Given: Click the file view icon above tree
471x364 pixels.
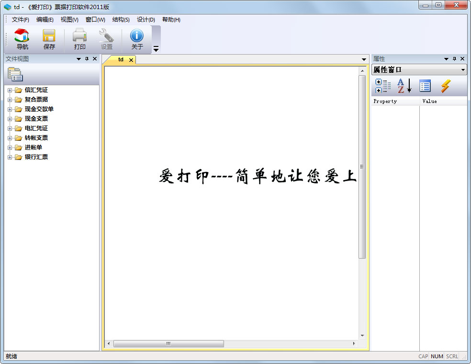Looking at the screenshot, I should click(x=16, y=75).
